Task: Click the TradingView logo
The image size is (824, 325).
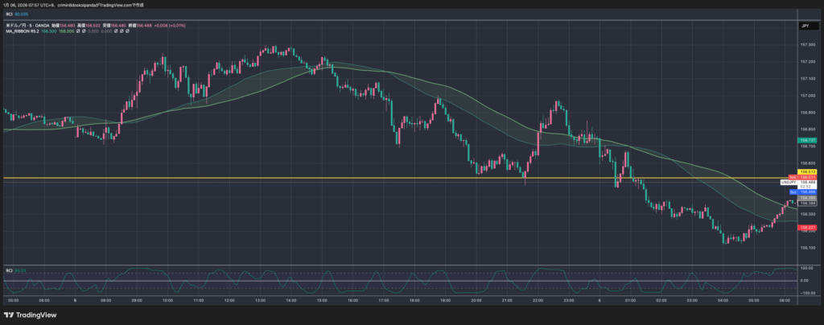Action: click(32, 314)
